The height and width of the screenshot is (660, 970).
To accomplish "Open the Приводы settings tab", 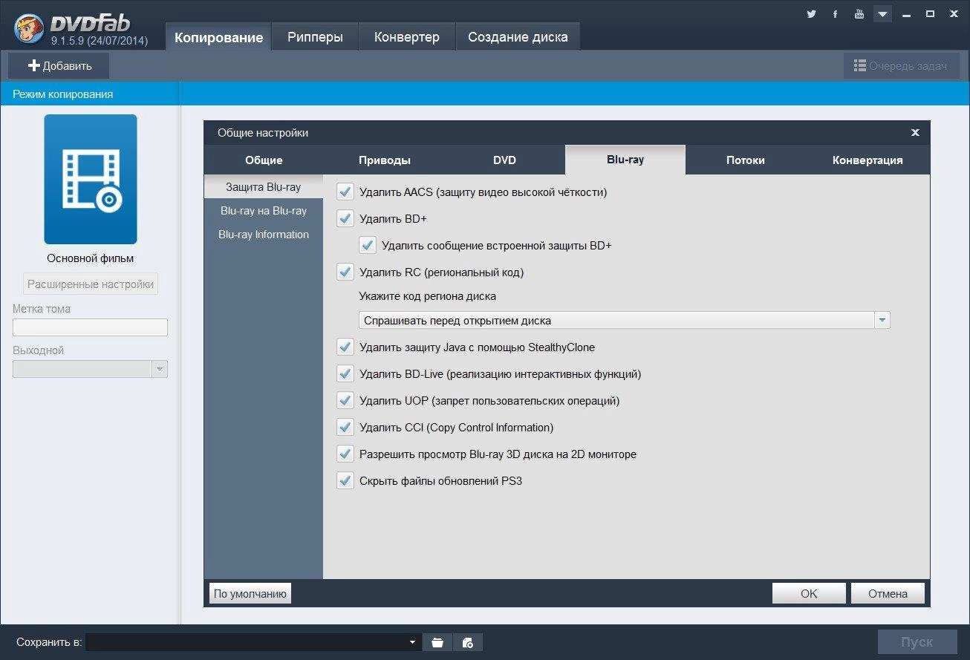I will pos(384,160).
